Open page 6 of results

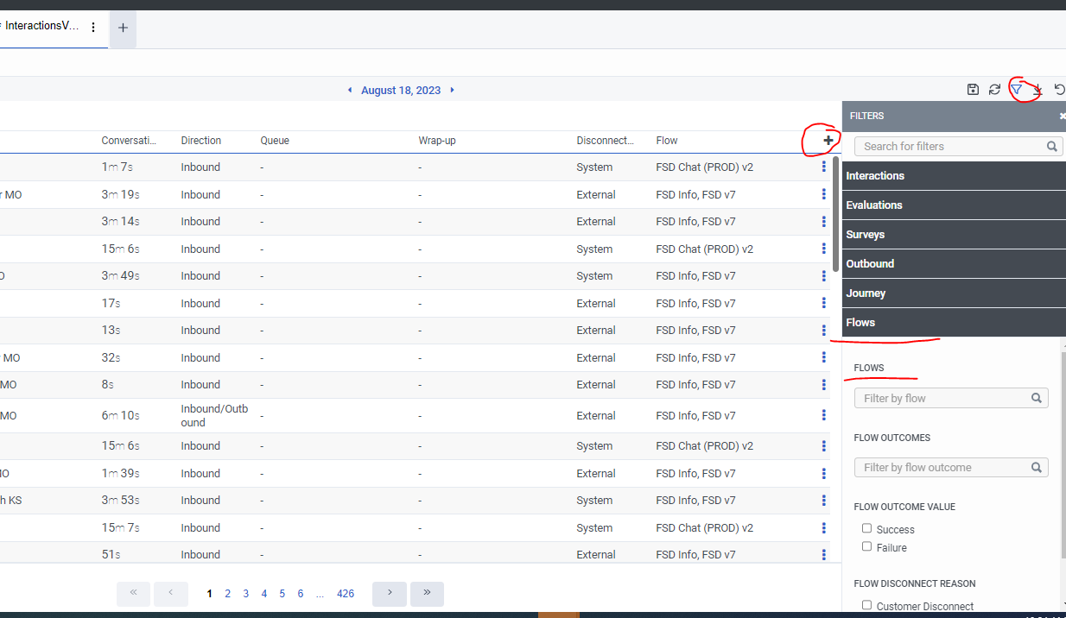[301, 594]
